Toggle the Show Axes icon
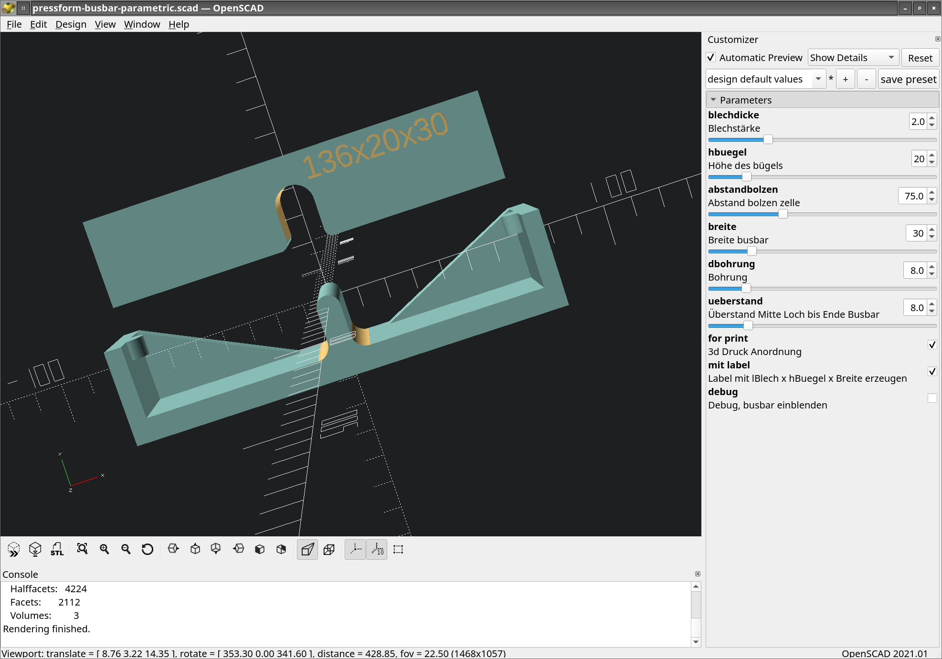The height and width of the screenshot is (659, 942). pyautogui.click(x=355, y=549)
